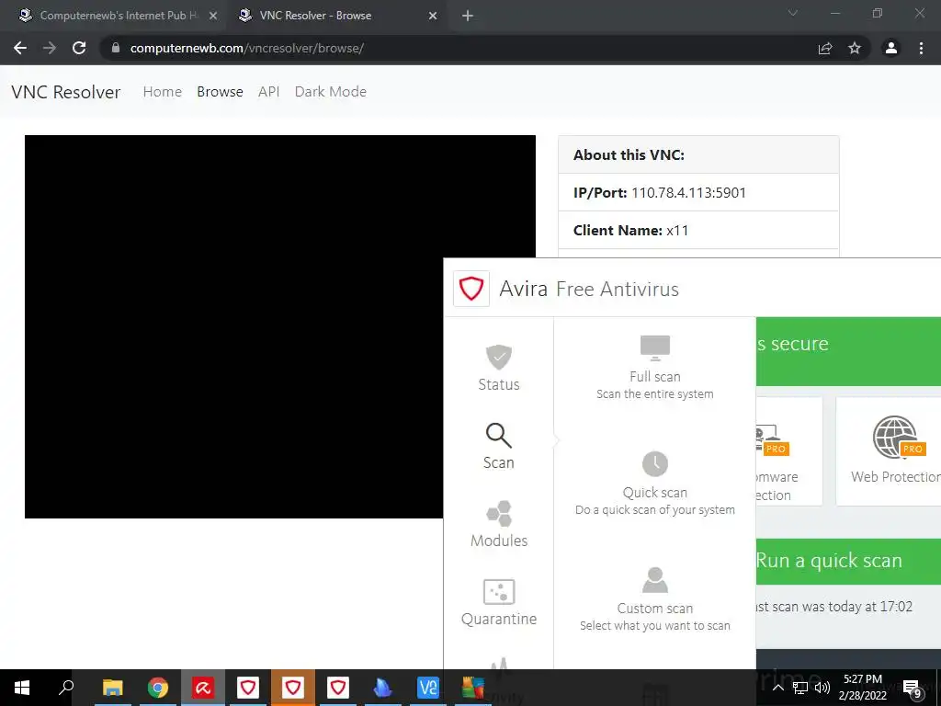Open blue crystal app in taskbar
Image resolution: width=941 pixels, height=706 pixels.
[x=383, y=688]
